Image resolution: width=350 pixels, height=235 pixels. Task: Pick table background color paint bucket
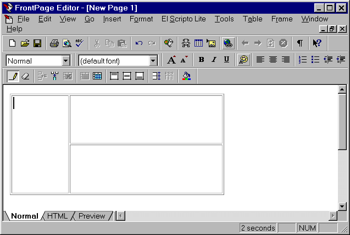click(186, 76)
